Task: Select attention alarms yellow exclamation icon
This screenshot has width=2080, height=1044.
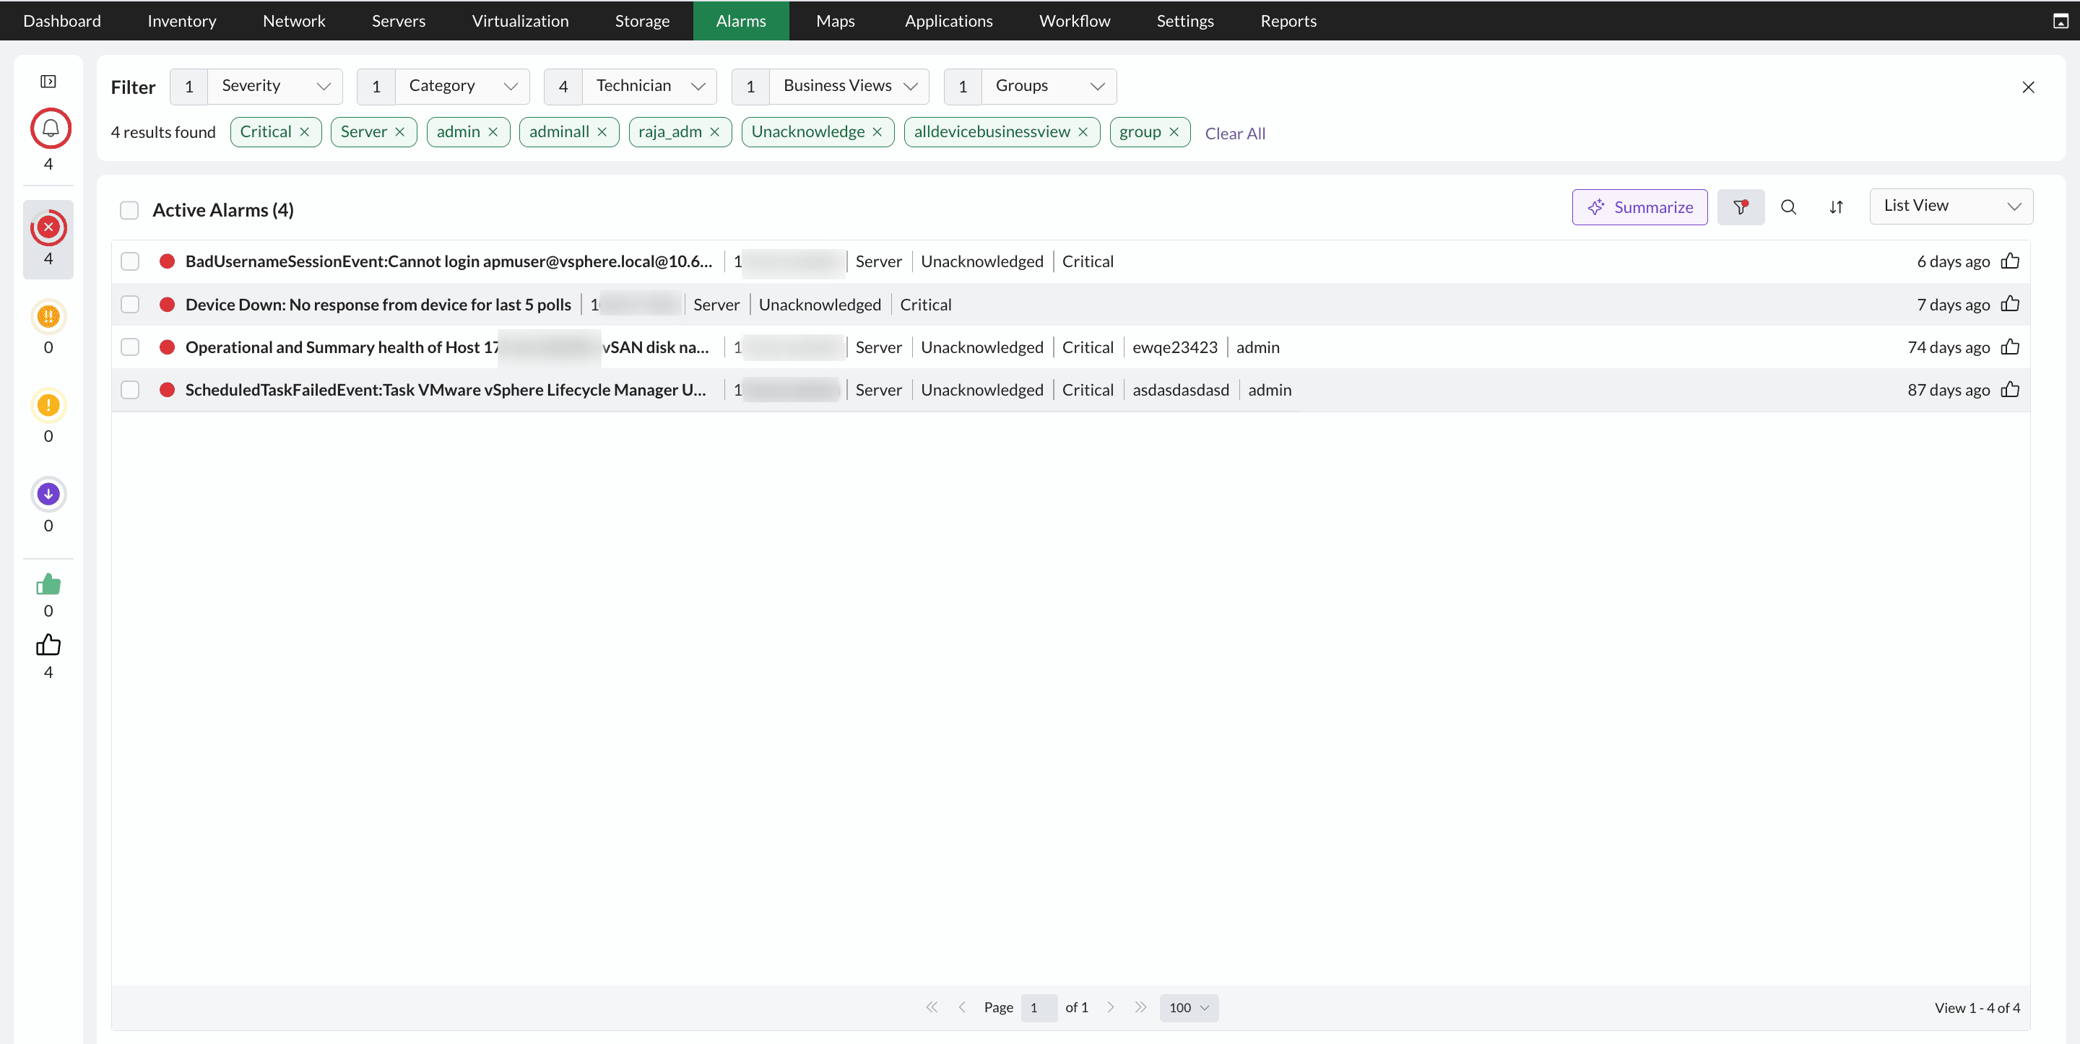Action: [x=48, y=405]
